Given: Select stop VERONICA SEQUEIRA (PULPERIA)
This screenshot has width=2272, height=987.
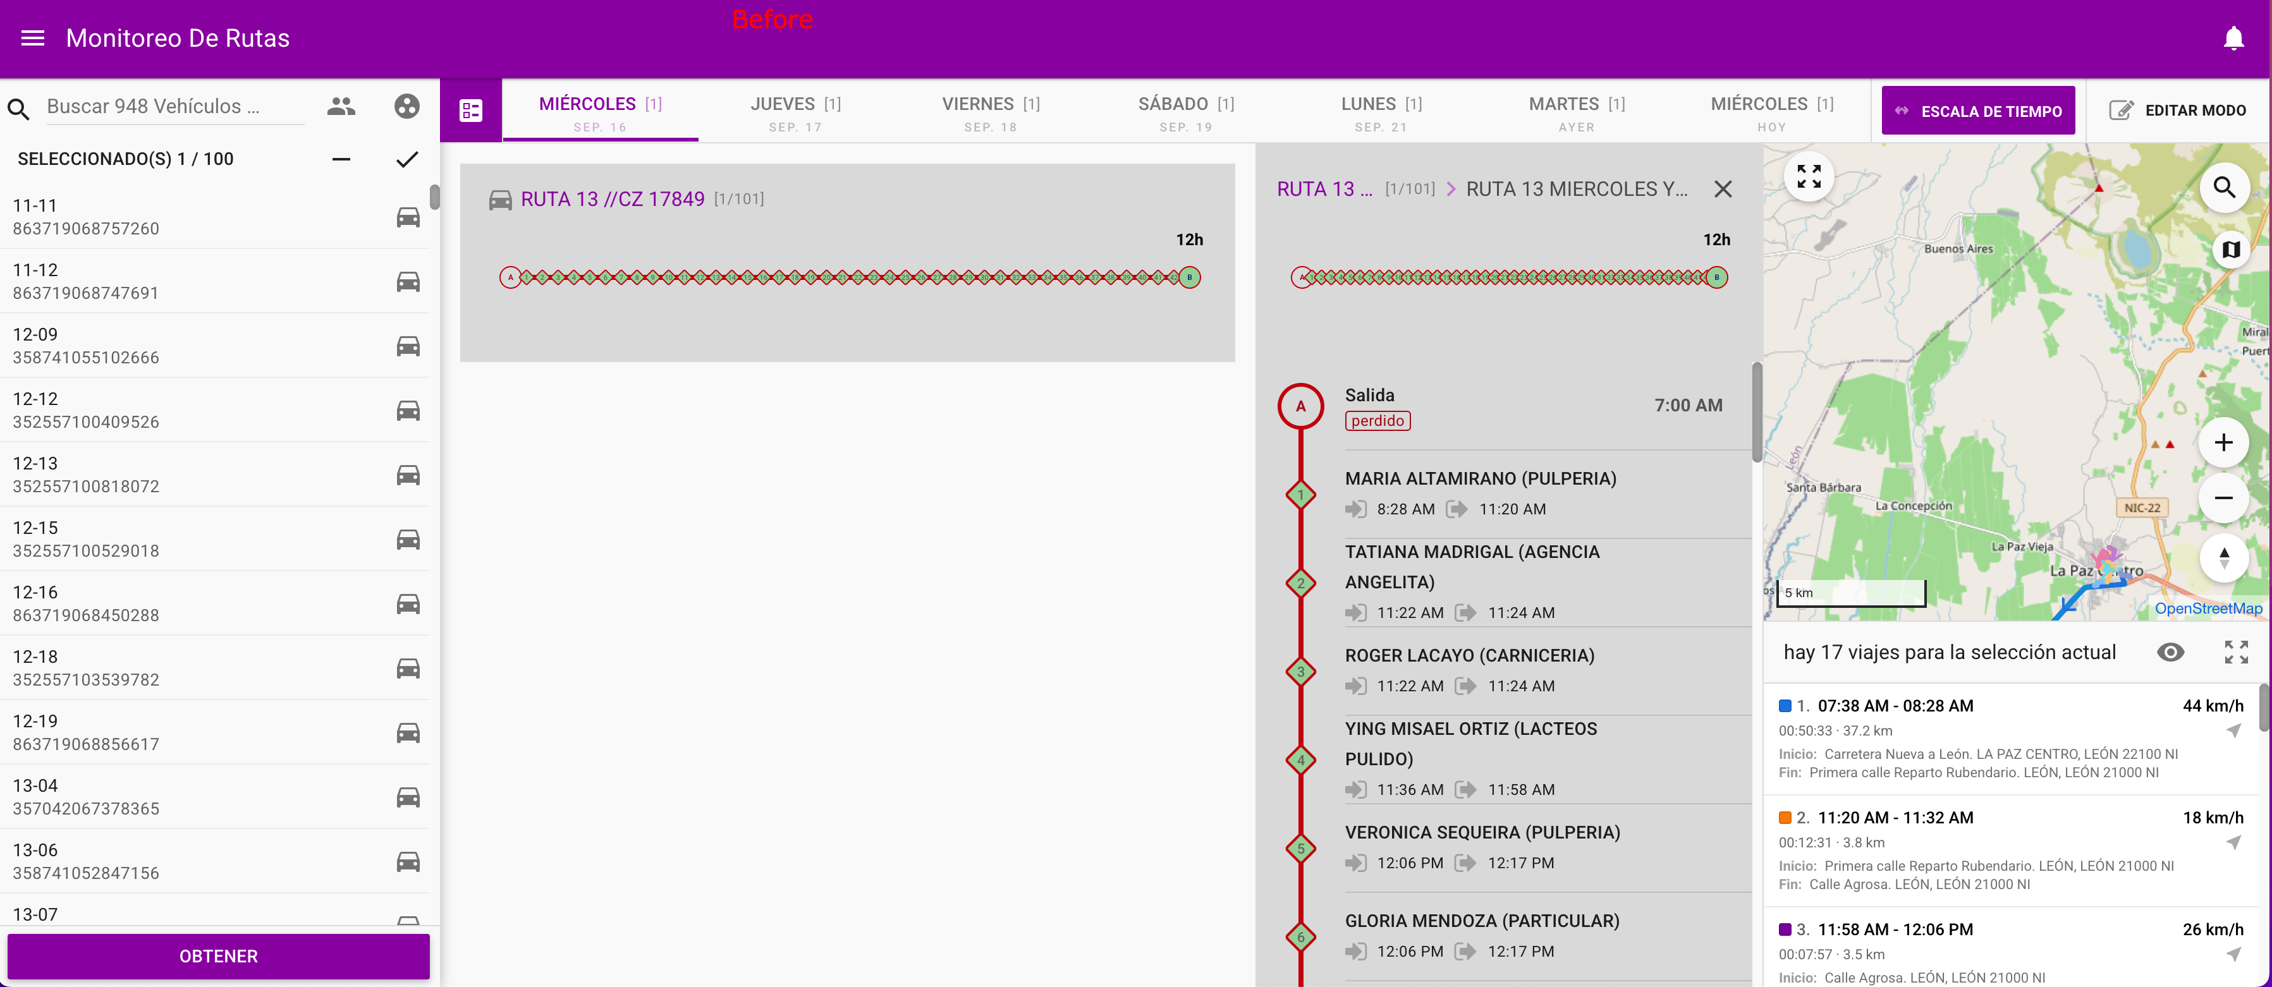Looking at the screenshot, I should (x=1548, y=848).
